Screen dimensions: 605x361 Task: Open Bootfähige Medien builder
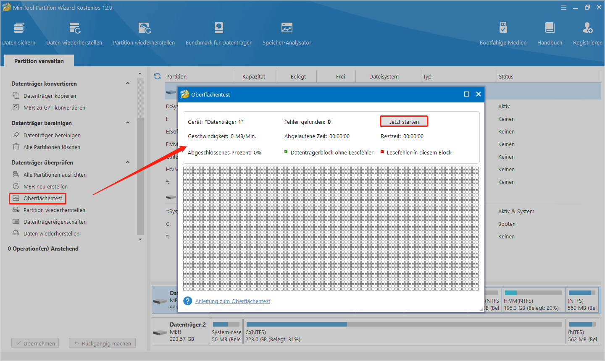[503, 34]
